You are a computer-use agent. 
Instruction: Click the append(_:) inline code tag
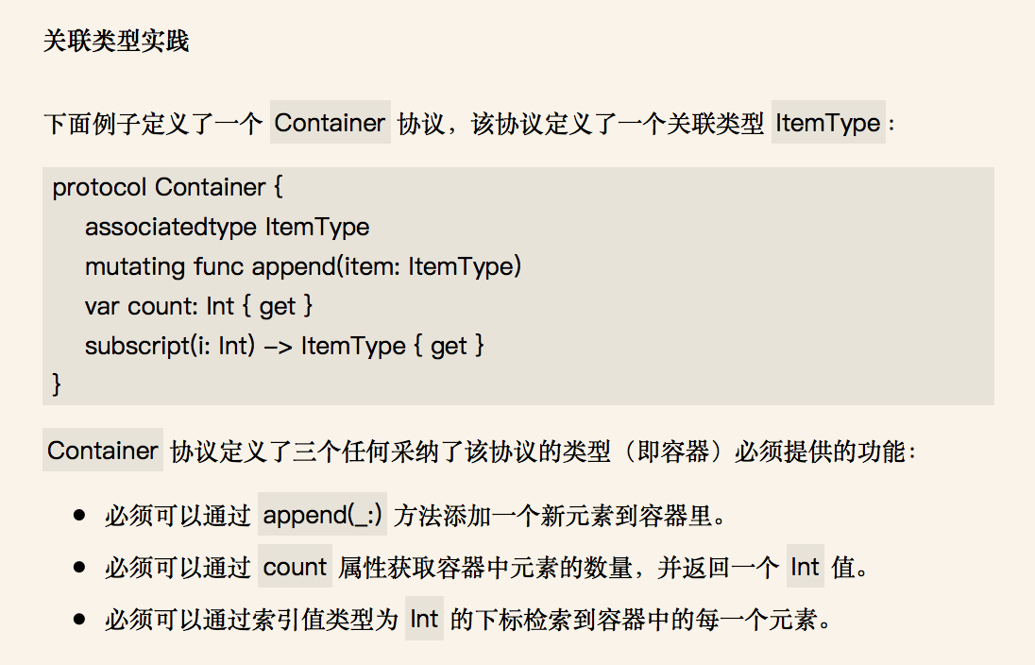322,515
